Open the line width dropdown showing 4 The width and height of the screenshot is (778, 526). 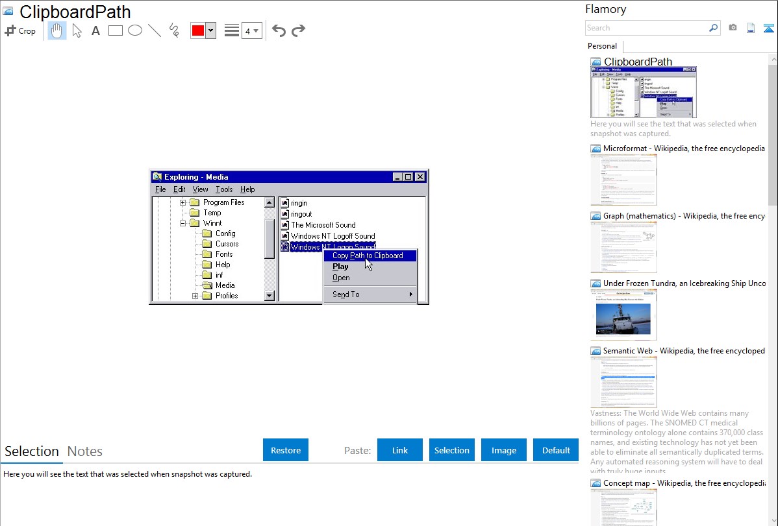click(x=252, y=30)
